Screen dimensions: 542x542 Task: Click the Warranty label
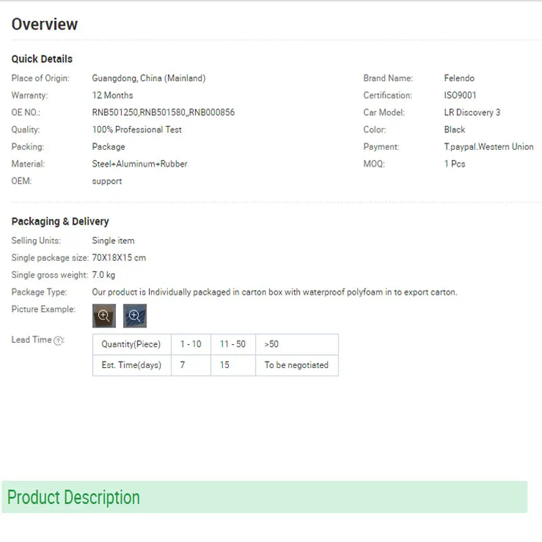coord(29,96)
